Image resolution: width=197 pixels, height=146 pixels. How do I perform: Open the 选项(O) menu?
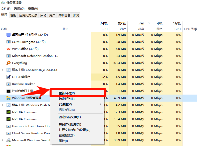(x=19, y=9)
